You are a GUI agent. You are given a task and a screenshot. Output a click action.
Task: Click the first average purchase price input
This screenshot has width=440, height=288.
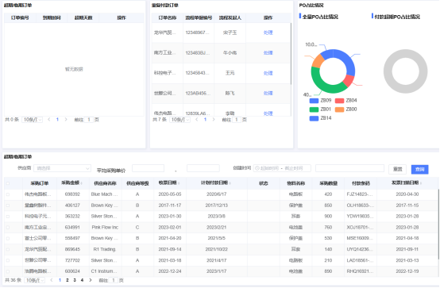pos(148,168)
